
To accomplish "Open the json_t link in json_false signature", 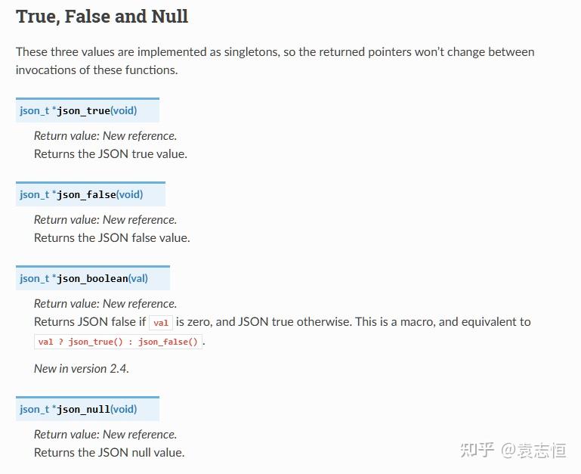I will [34, 195].
